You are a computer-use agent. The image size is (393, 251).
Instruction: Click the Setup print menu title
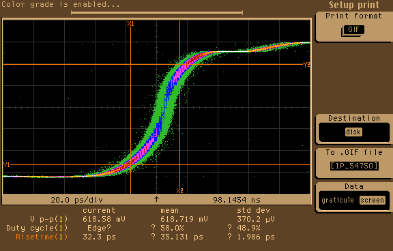click(354, 5)
